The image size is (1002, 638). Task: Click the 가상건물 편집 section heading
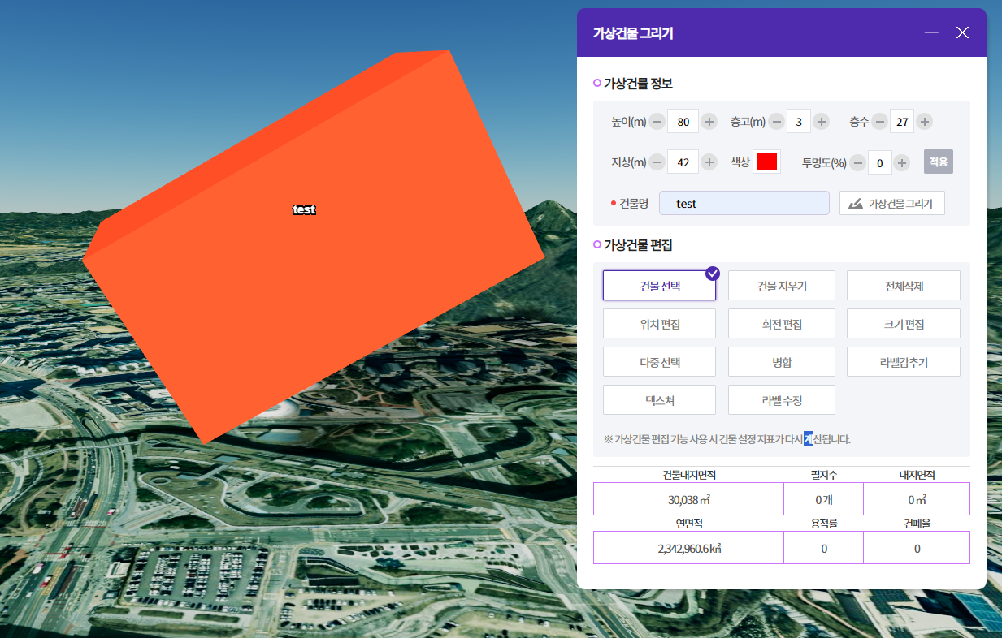pos(638,245)
